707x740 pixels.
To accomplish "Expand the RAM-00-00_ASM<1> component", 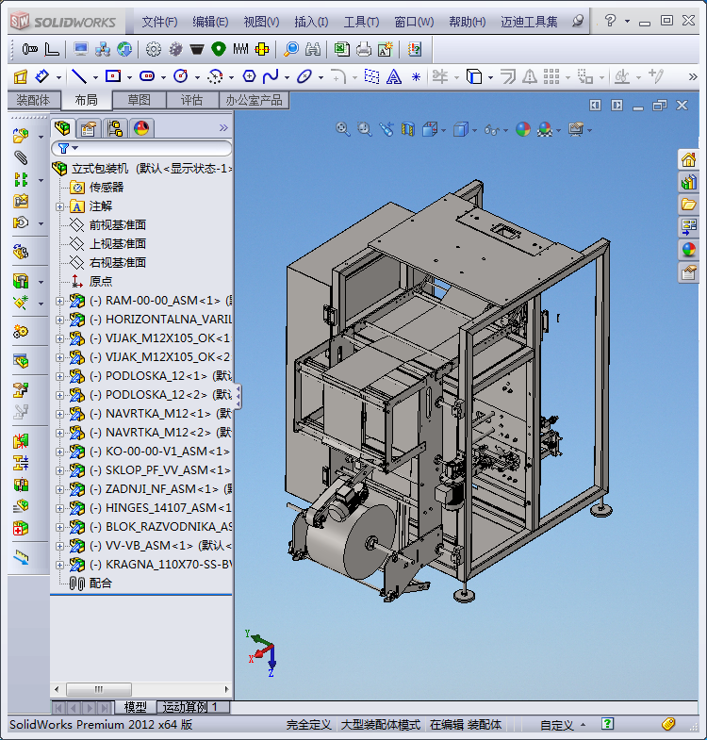I will click(x=59, y=301).
